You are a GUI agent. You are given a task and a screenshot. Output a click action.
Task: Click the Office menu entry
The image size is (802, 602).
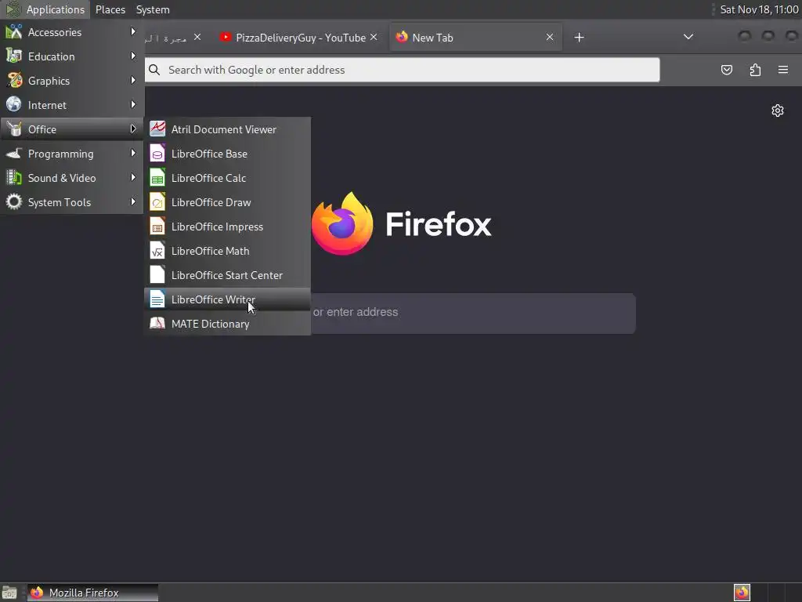[x=71, y=129]
